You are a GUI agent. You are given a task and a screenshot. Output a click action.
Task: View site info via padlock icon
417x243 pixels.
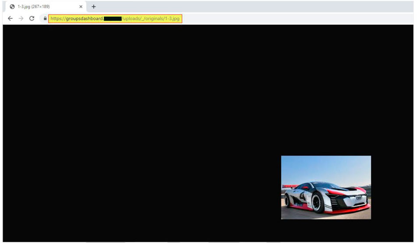point(45,18)
